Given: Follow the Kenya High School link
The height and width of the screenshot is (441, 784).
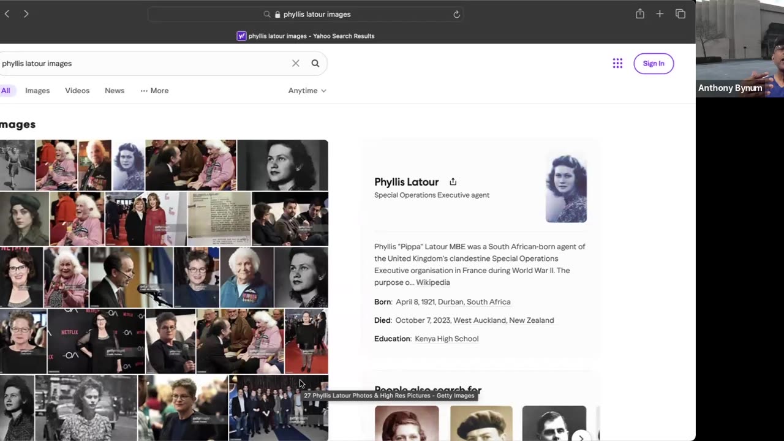Looking at the screenshot, I should [x=447, y=339].
